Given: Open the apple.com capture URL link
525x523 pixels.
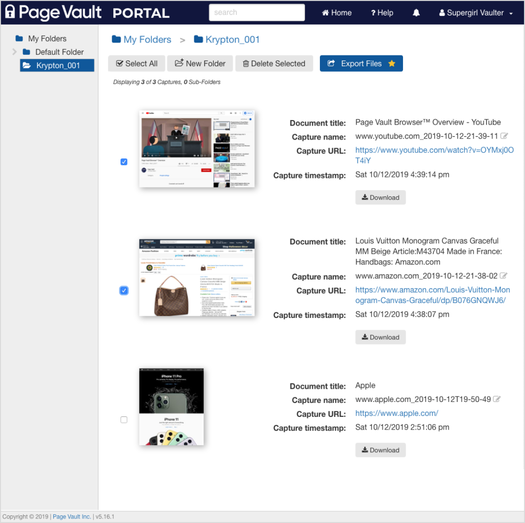Looking at the screenshot, I should click(396, 413).
